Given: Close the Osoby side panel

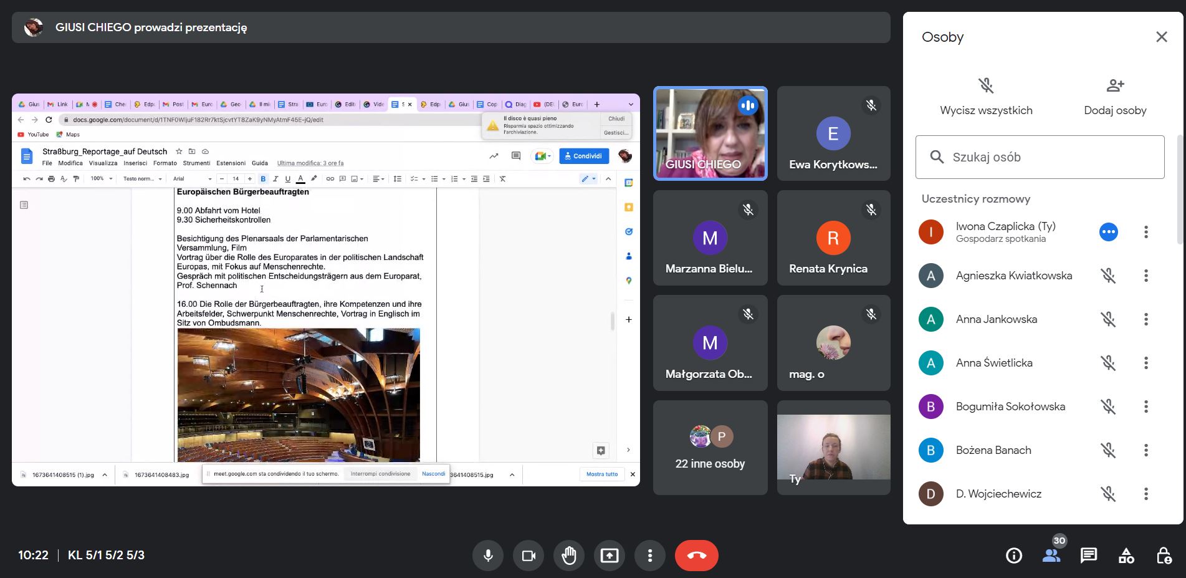Looking at the screenshot, I should click(1162, 37).
